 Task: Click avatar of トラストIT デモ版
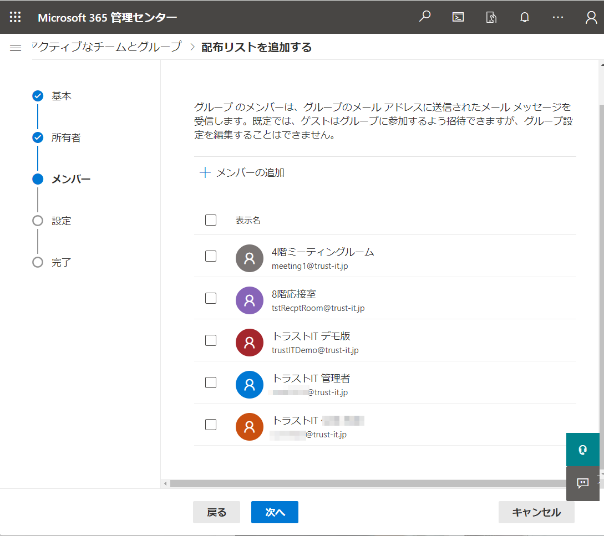click(x=249, y=343)
